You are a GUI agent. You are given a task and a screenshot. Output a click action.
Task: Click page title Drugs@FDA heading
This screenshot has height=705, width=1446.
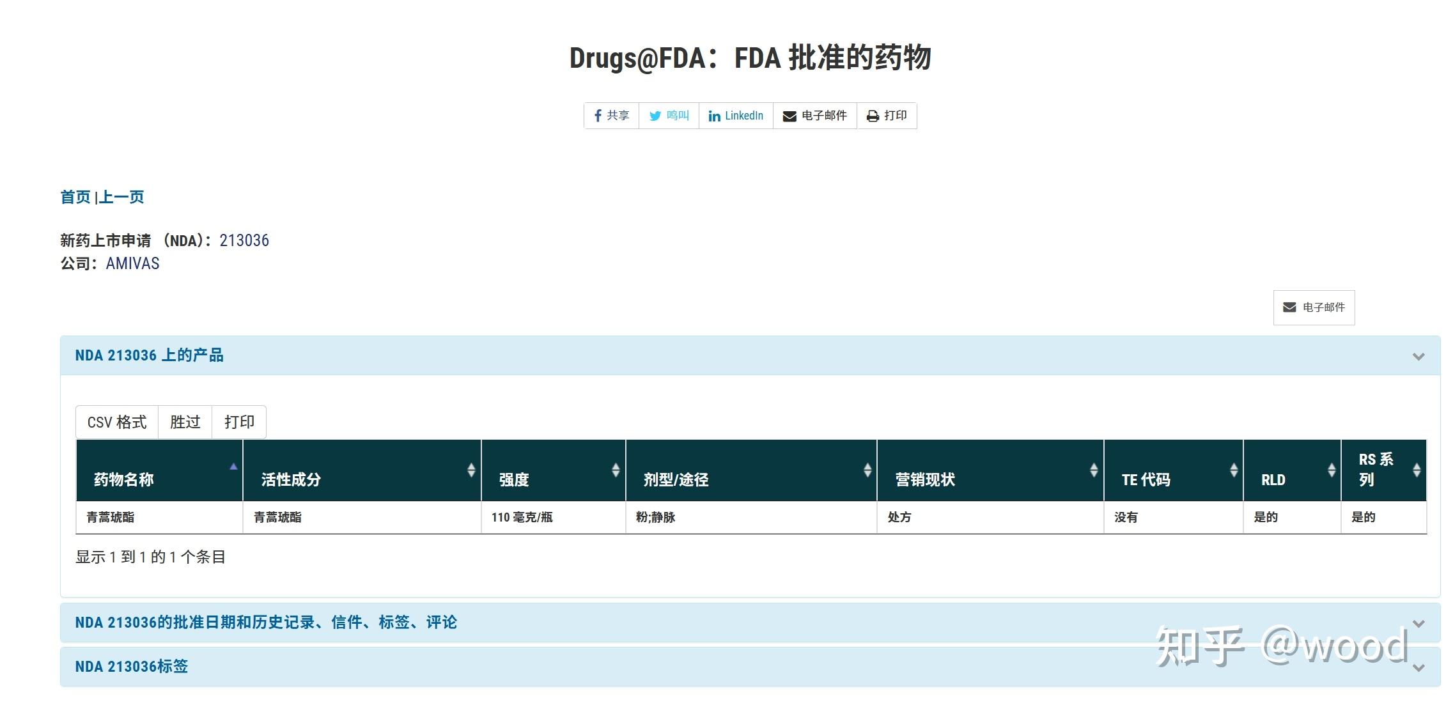750,58
